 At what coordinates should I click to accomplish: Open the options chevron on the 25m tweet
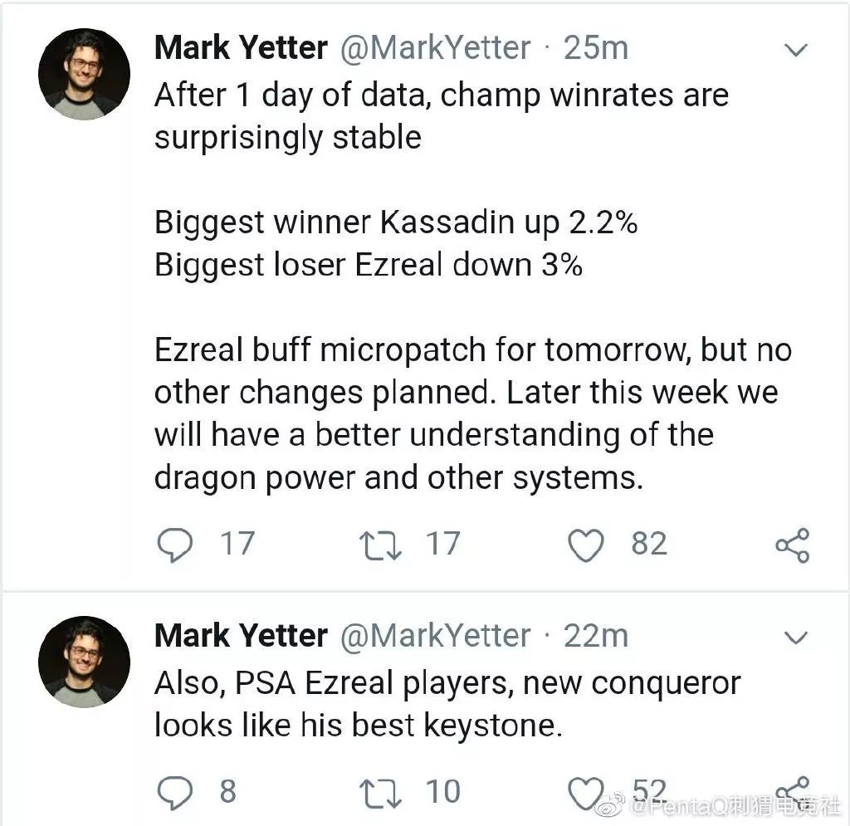tap(796, 51)
